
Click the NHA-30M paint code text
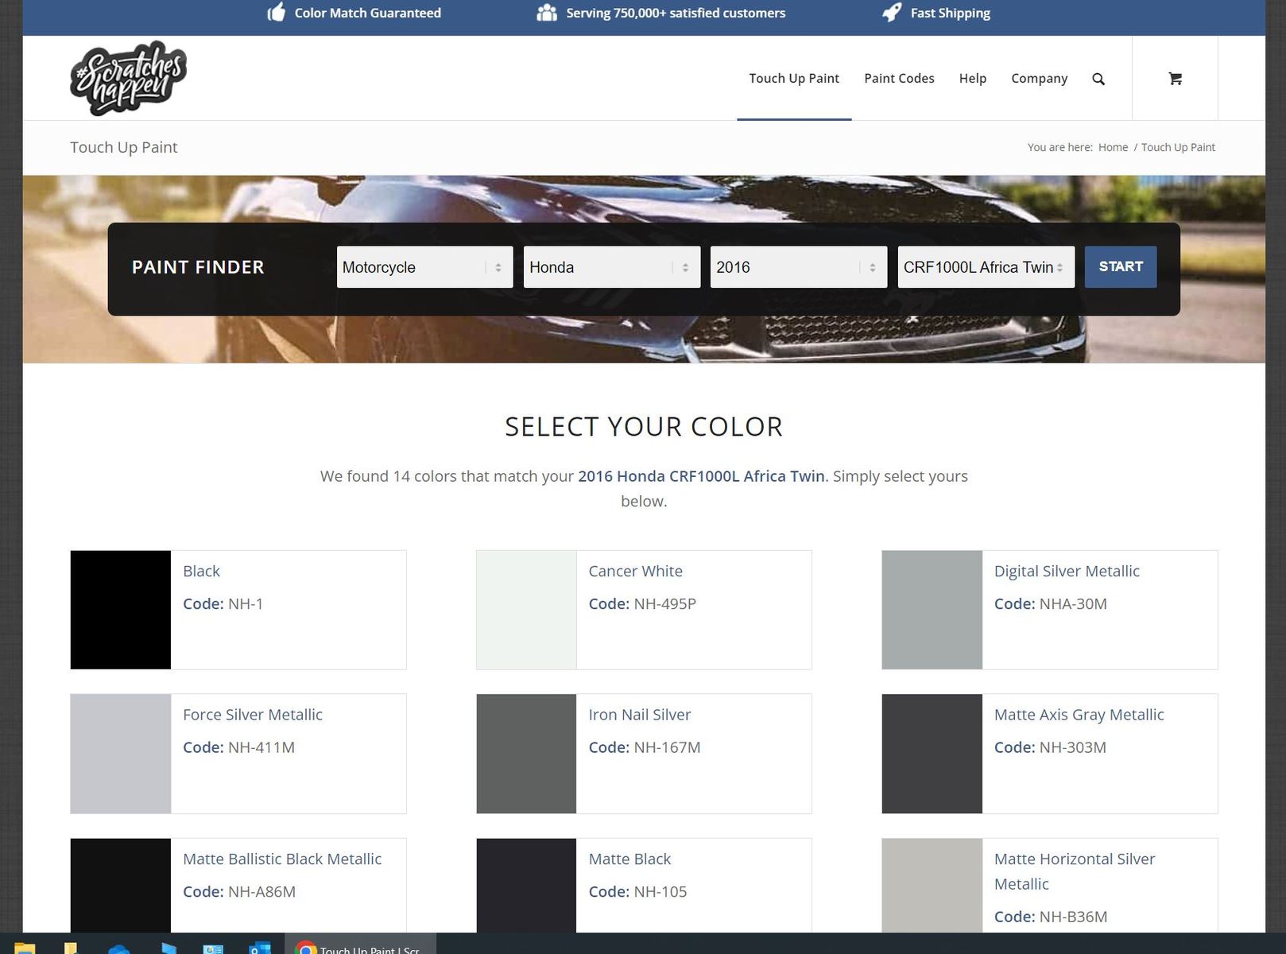1073,603
